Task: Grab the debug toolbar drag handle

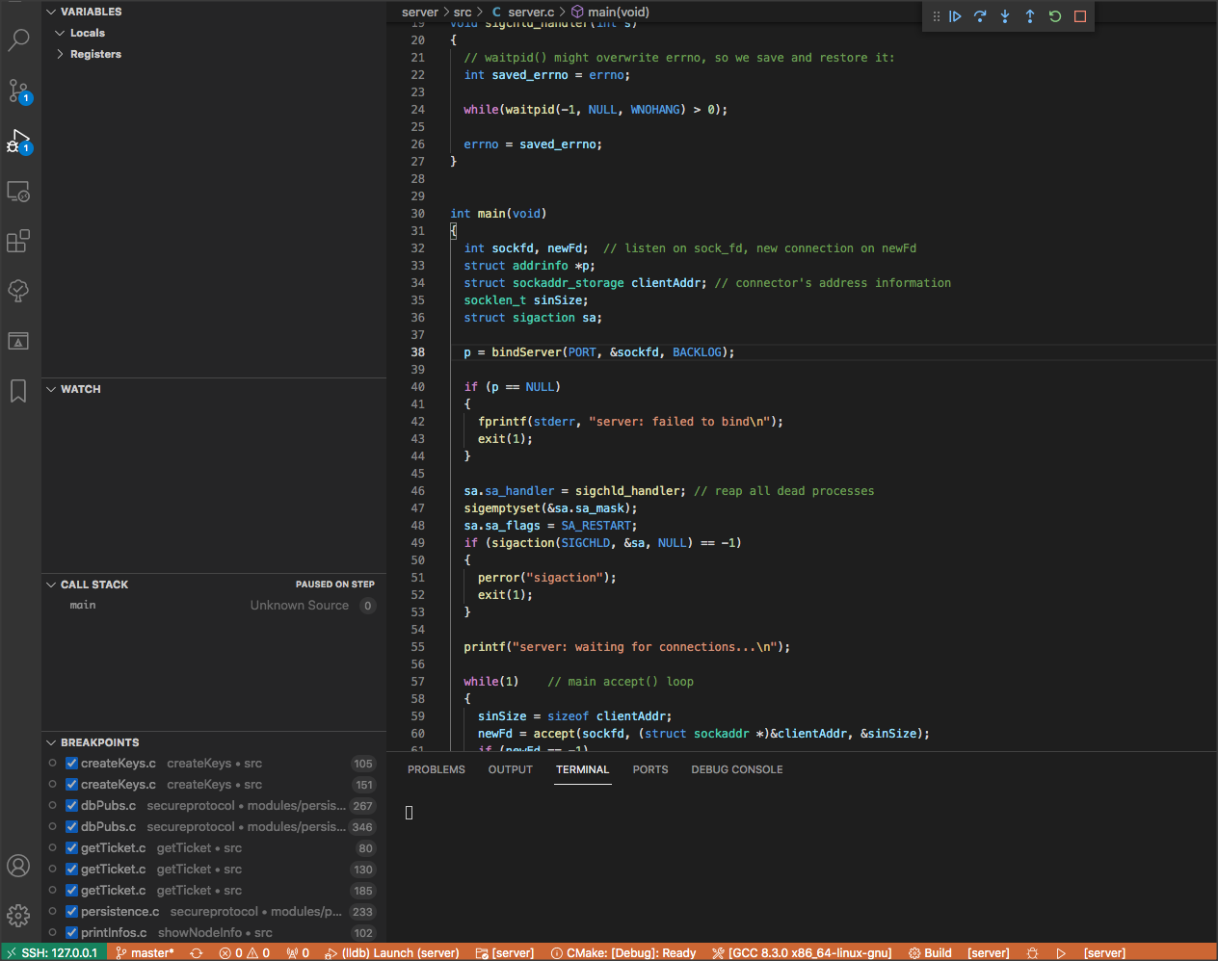Action: 936,16
